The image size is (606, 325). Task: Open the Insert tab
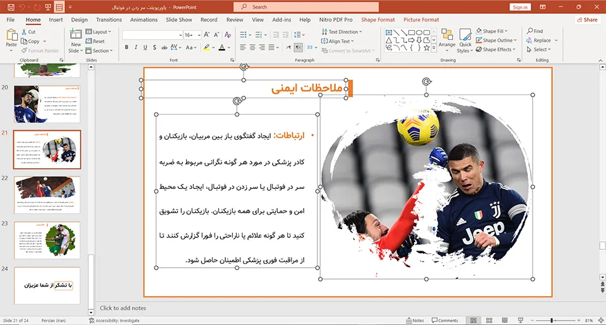click(56, 20)
